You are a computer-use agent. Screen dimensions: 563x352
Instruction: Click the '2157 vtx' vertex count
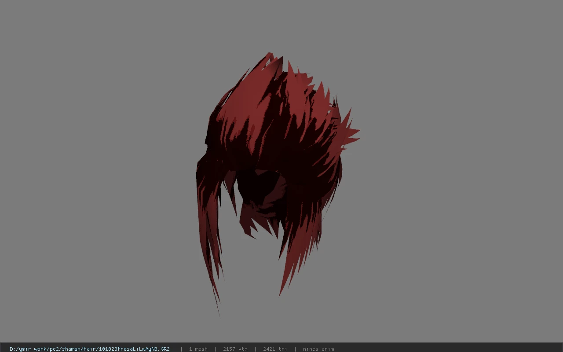[x=235, y=349]
